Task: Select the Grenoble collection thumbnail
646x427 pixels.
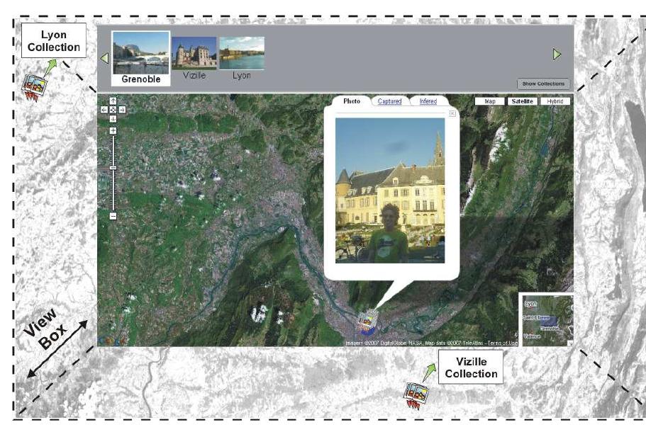Action: click(x=141, y=58)
